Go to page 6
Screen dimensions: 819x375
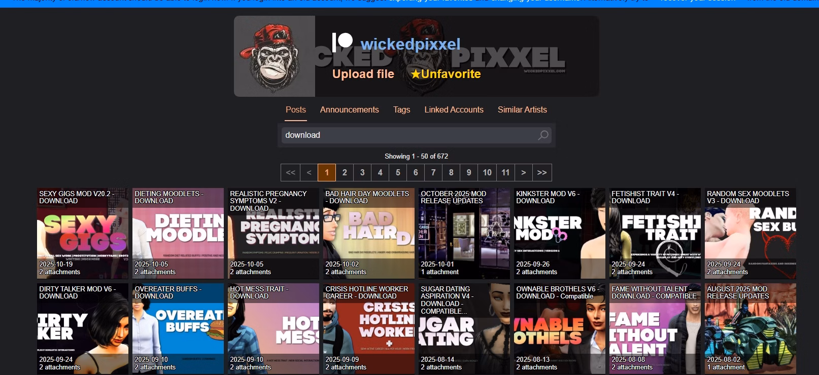coord(416,172)
